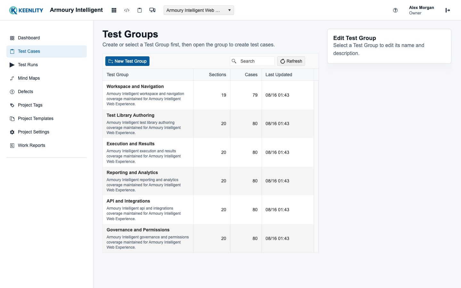Click the Edit Test Group panel heading
The width and height of the screenshot is (461, 288).
(354, 38)
